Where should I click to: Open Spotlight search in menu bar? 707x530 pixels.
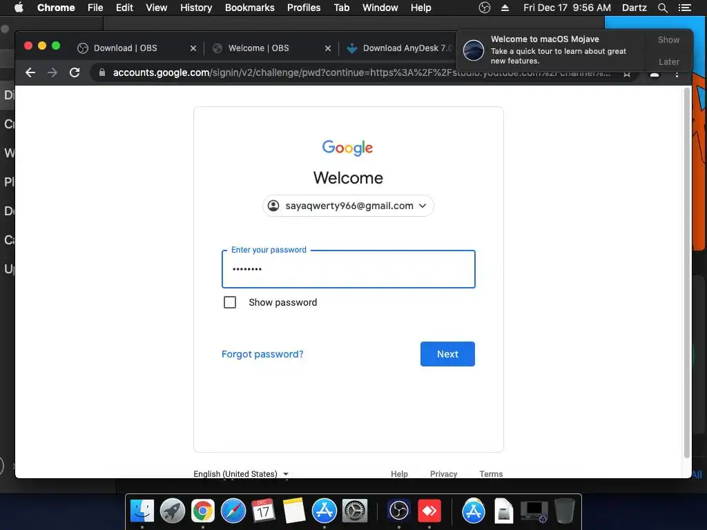click(x=662, y=8)
